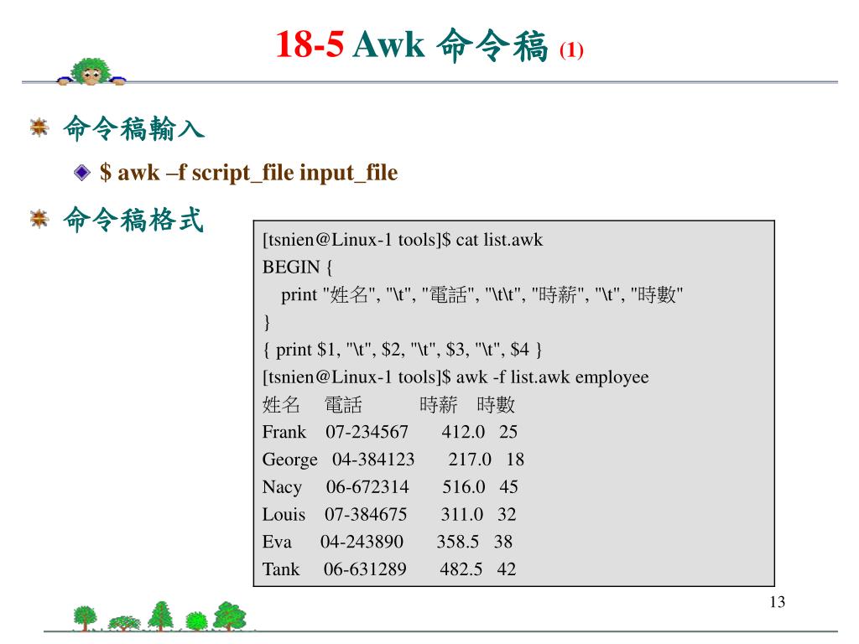Click the heading 命令稿格式
This screenshot has width=859, height=644.
pyautogui.click(x=133, y=221)
